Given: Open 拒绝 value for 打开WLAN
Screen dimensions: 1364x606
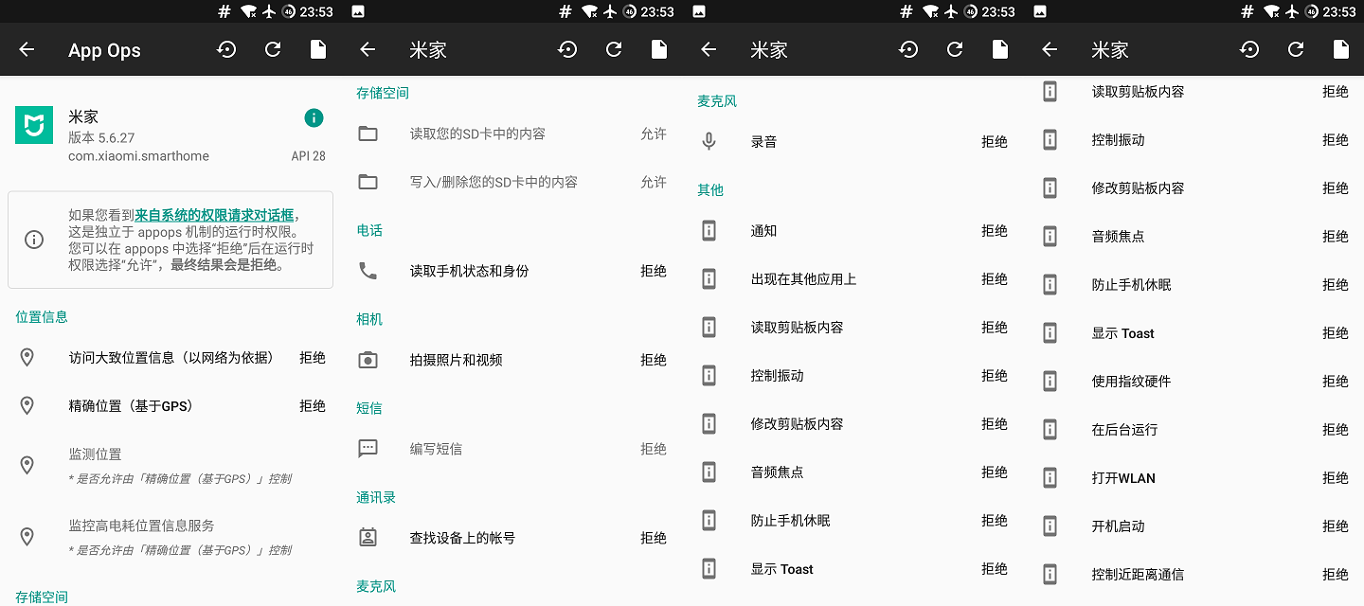Looking at the screenshot, I should coord(1336,477).
